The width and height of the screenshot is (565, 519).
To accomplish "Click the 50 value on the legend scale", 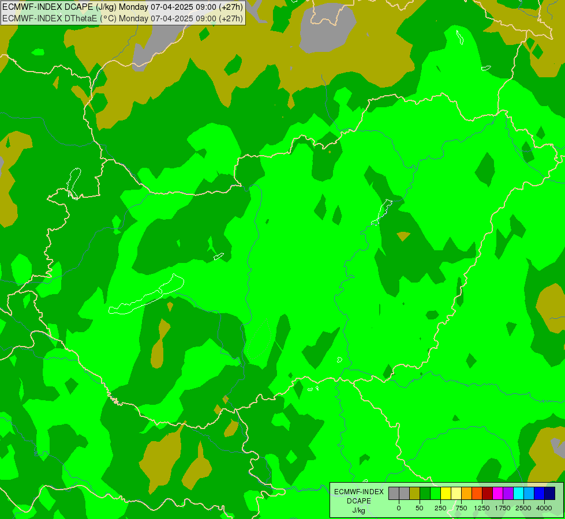I will pos(420,508).
